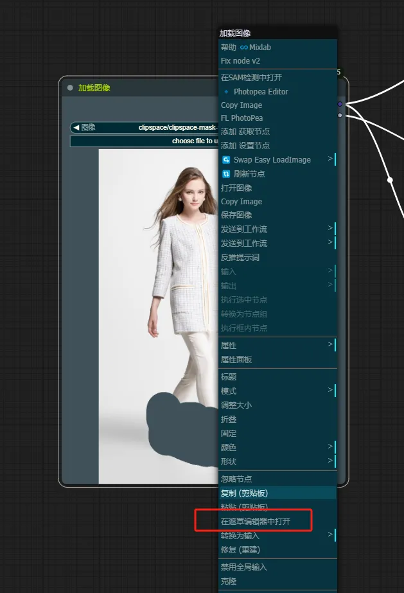Image resolution: width=404 pixels, height=593 pixels.
Task: Click the previous image arrow in the image selector
Action: pos(76,128)
